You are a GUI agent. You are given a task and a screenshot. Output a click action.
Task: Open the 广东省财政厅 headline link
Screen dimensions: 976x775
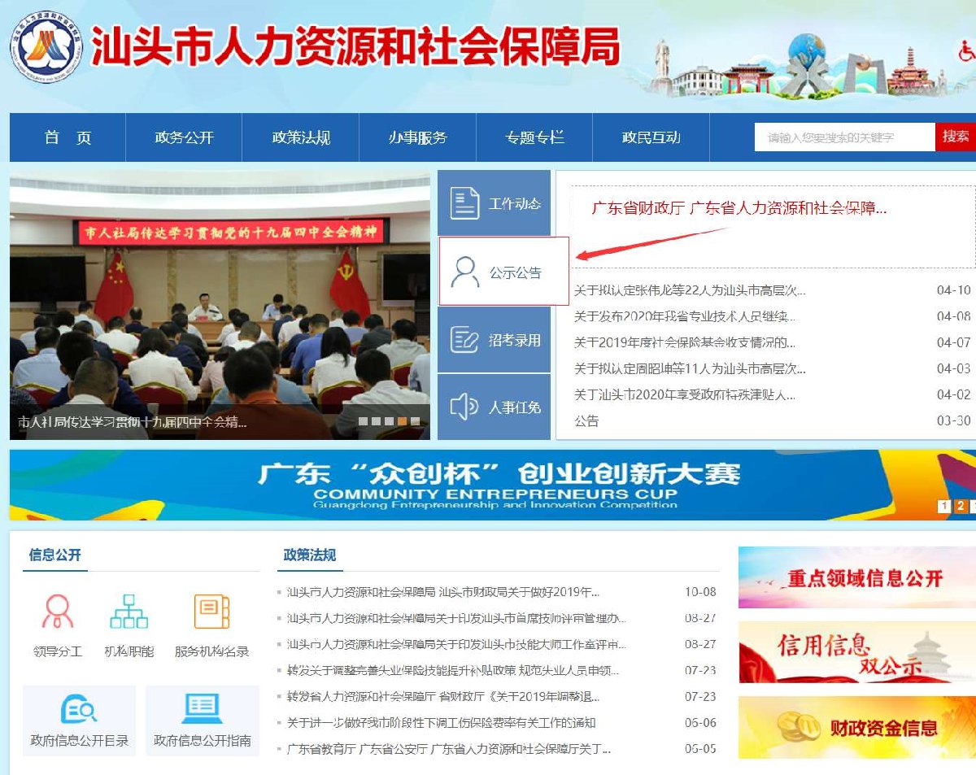point(739,208)
